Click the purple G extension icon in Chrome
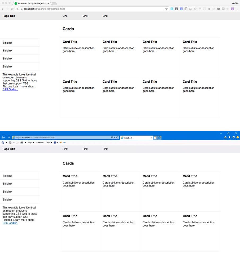Viewport: 240px width, 266px height. click(232, 9)
